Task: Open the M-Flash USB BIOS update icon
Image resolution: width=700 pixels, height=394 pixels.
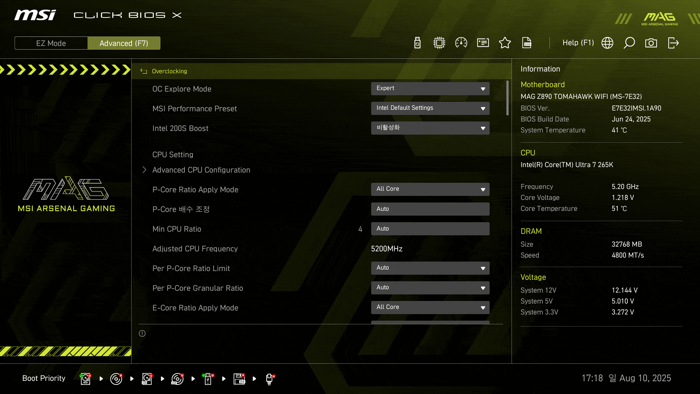Action: (417, 43)
